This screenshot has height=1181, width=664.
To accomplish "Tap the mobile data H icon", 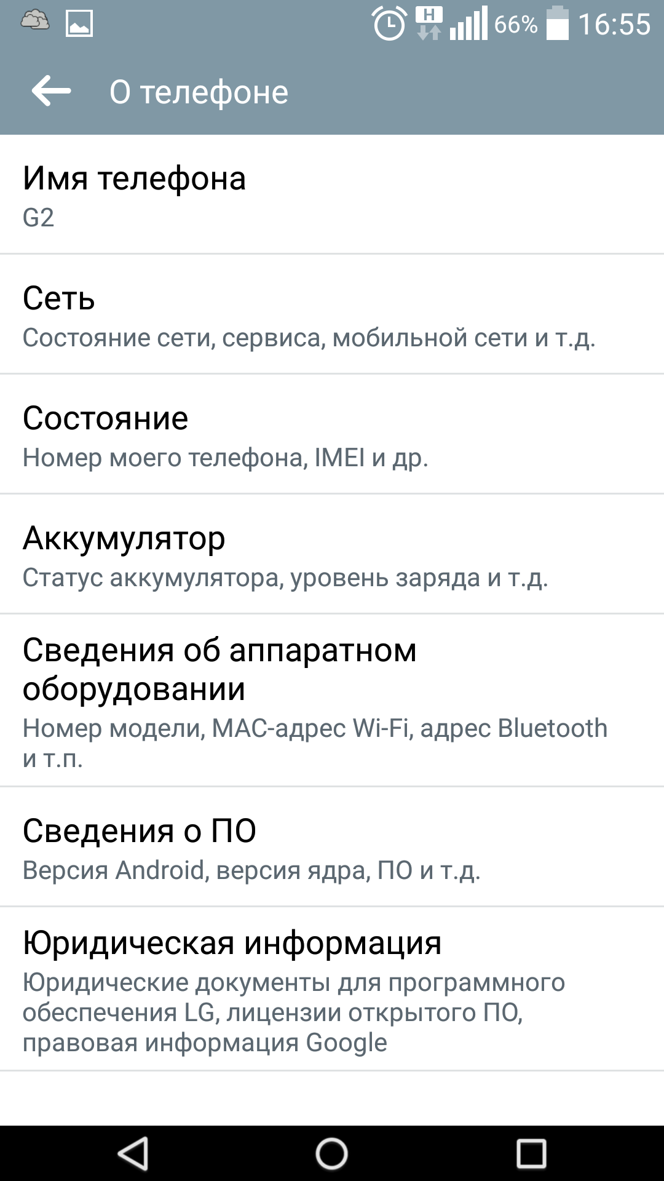I will pos(429,23).
